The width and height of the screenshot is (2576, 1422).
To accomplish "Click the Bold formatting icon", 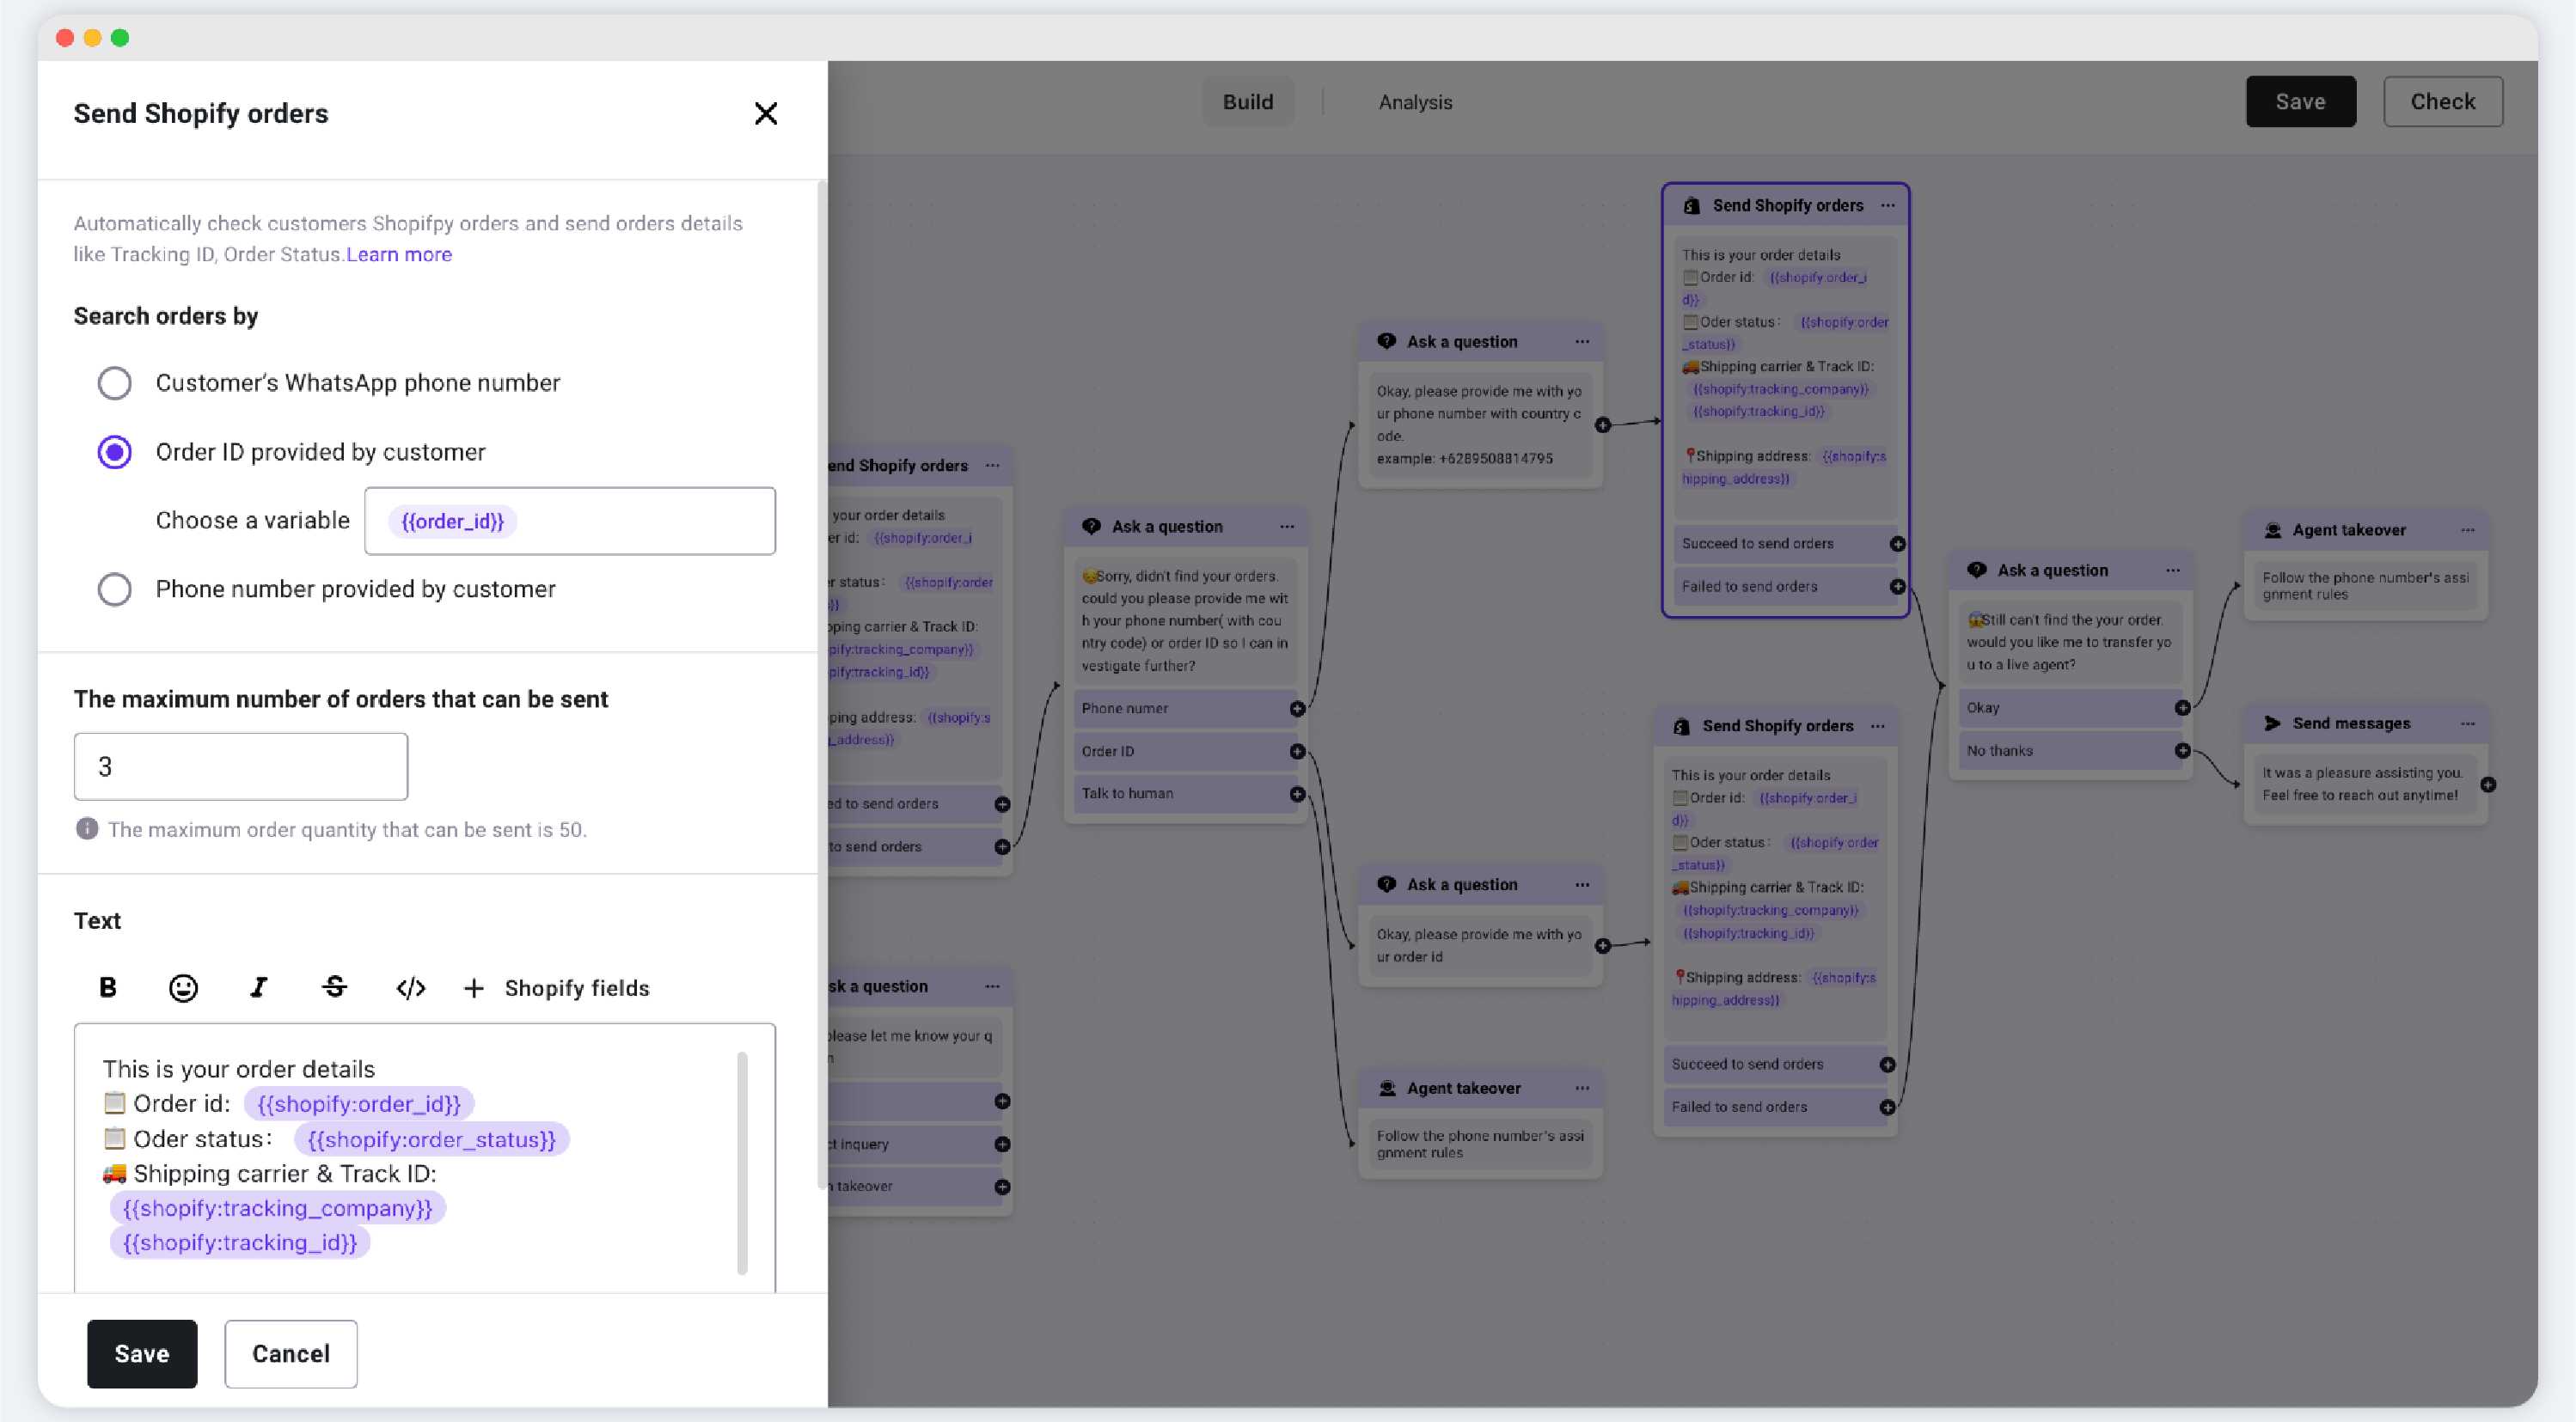I will pyautogui.click(x=108, y=987).
